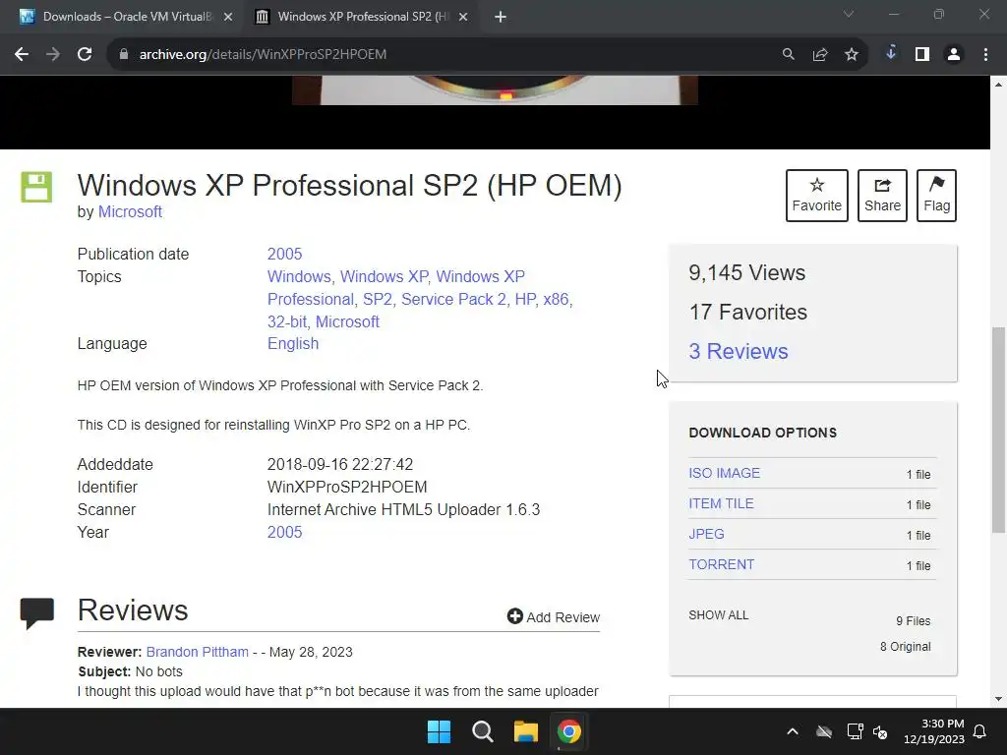Click the scrollbar up arrow
Image resolution: width=1007 pixels, height=755 pixels.
pyautogui.click(x=998, y=85)
